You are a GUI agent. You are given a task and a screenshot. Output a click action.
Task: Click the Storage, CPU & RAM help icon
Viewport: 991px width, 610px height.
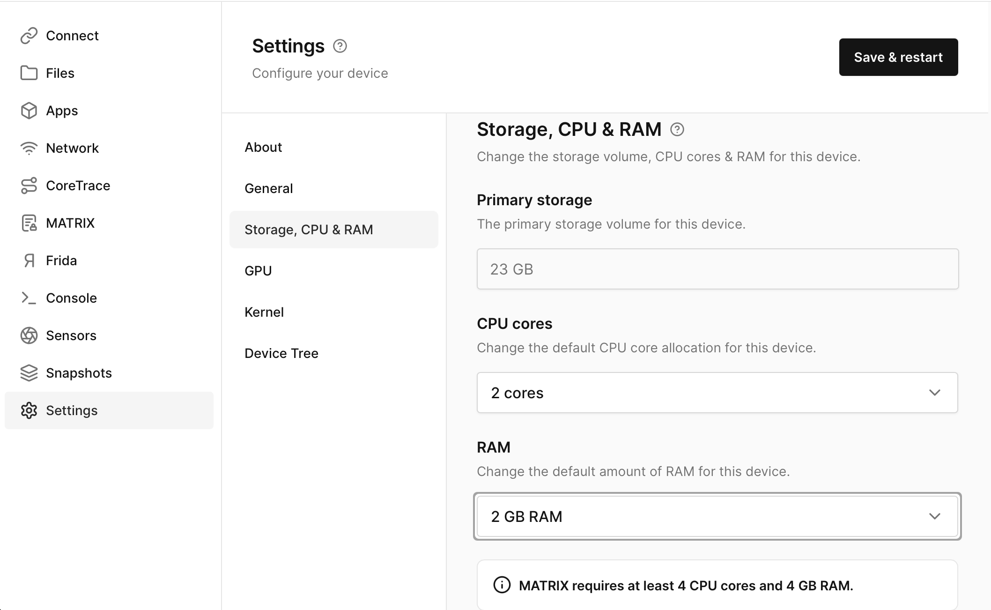(677, 129)
